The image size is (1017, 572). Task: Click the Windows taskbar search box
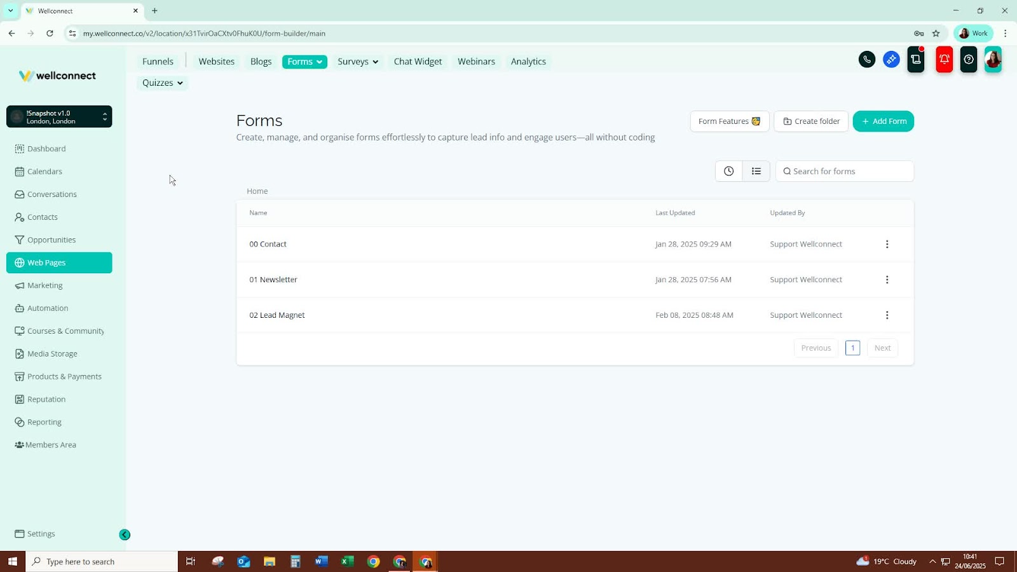(102, 562)
